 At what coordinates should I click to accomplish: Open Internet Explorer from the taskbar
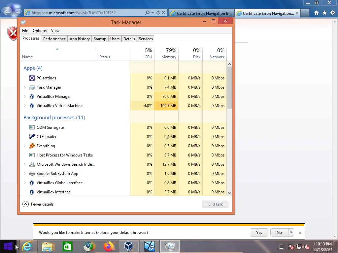tap(27, 246)
